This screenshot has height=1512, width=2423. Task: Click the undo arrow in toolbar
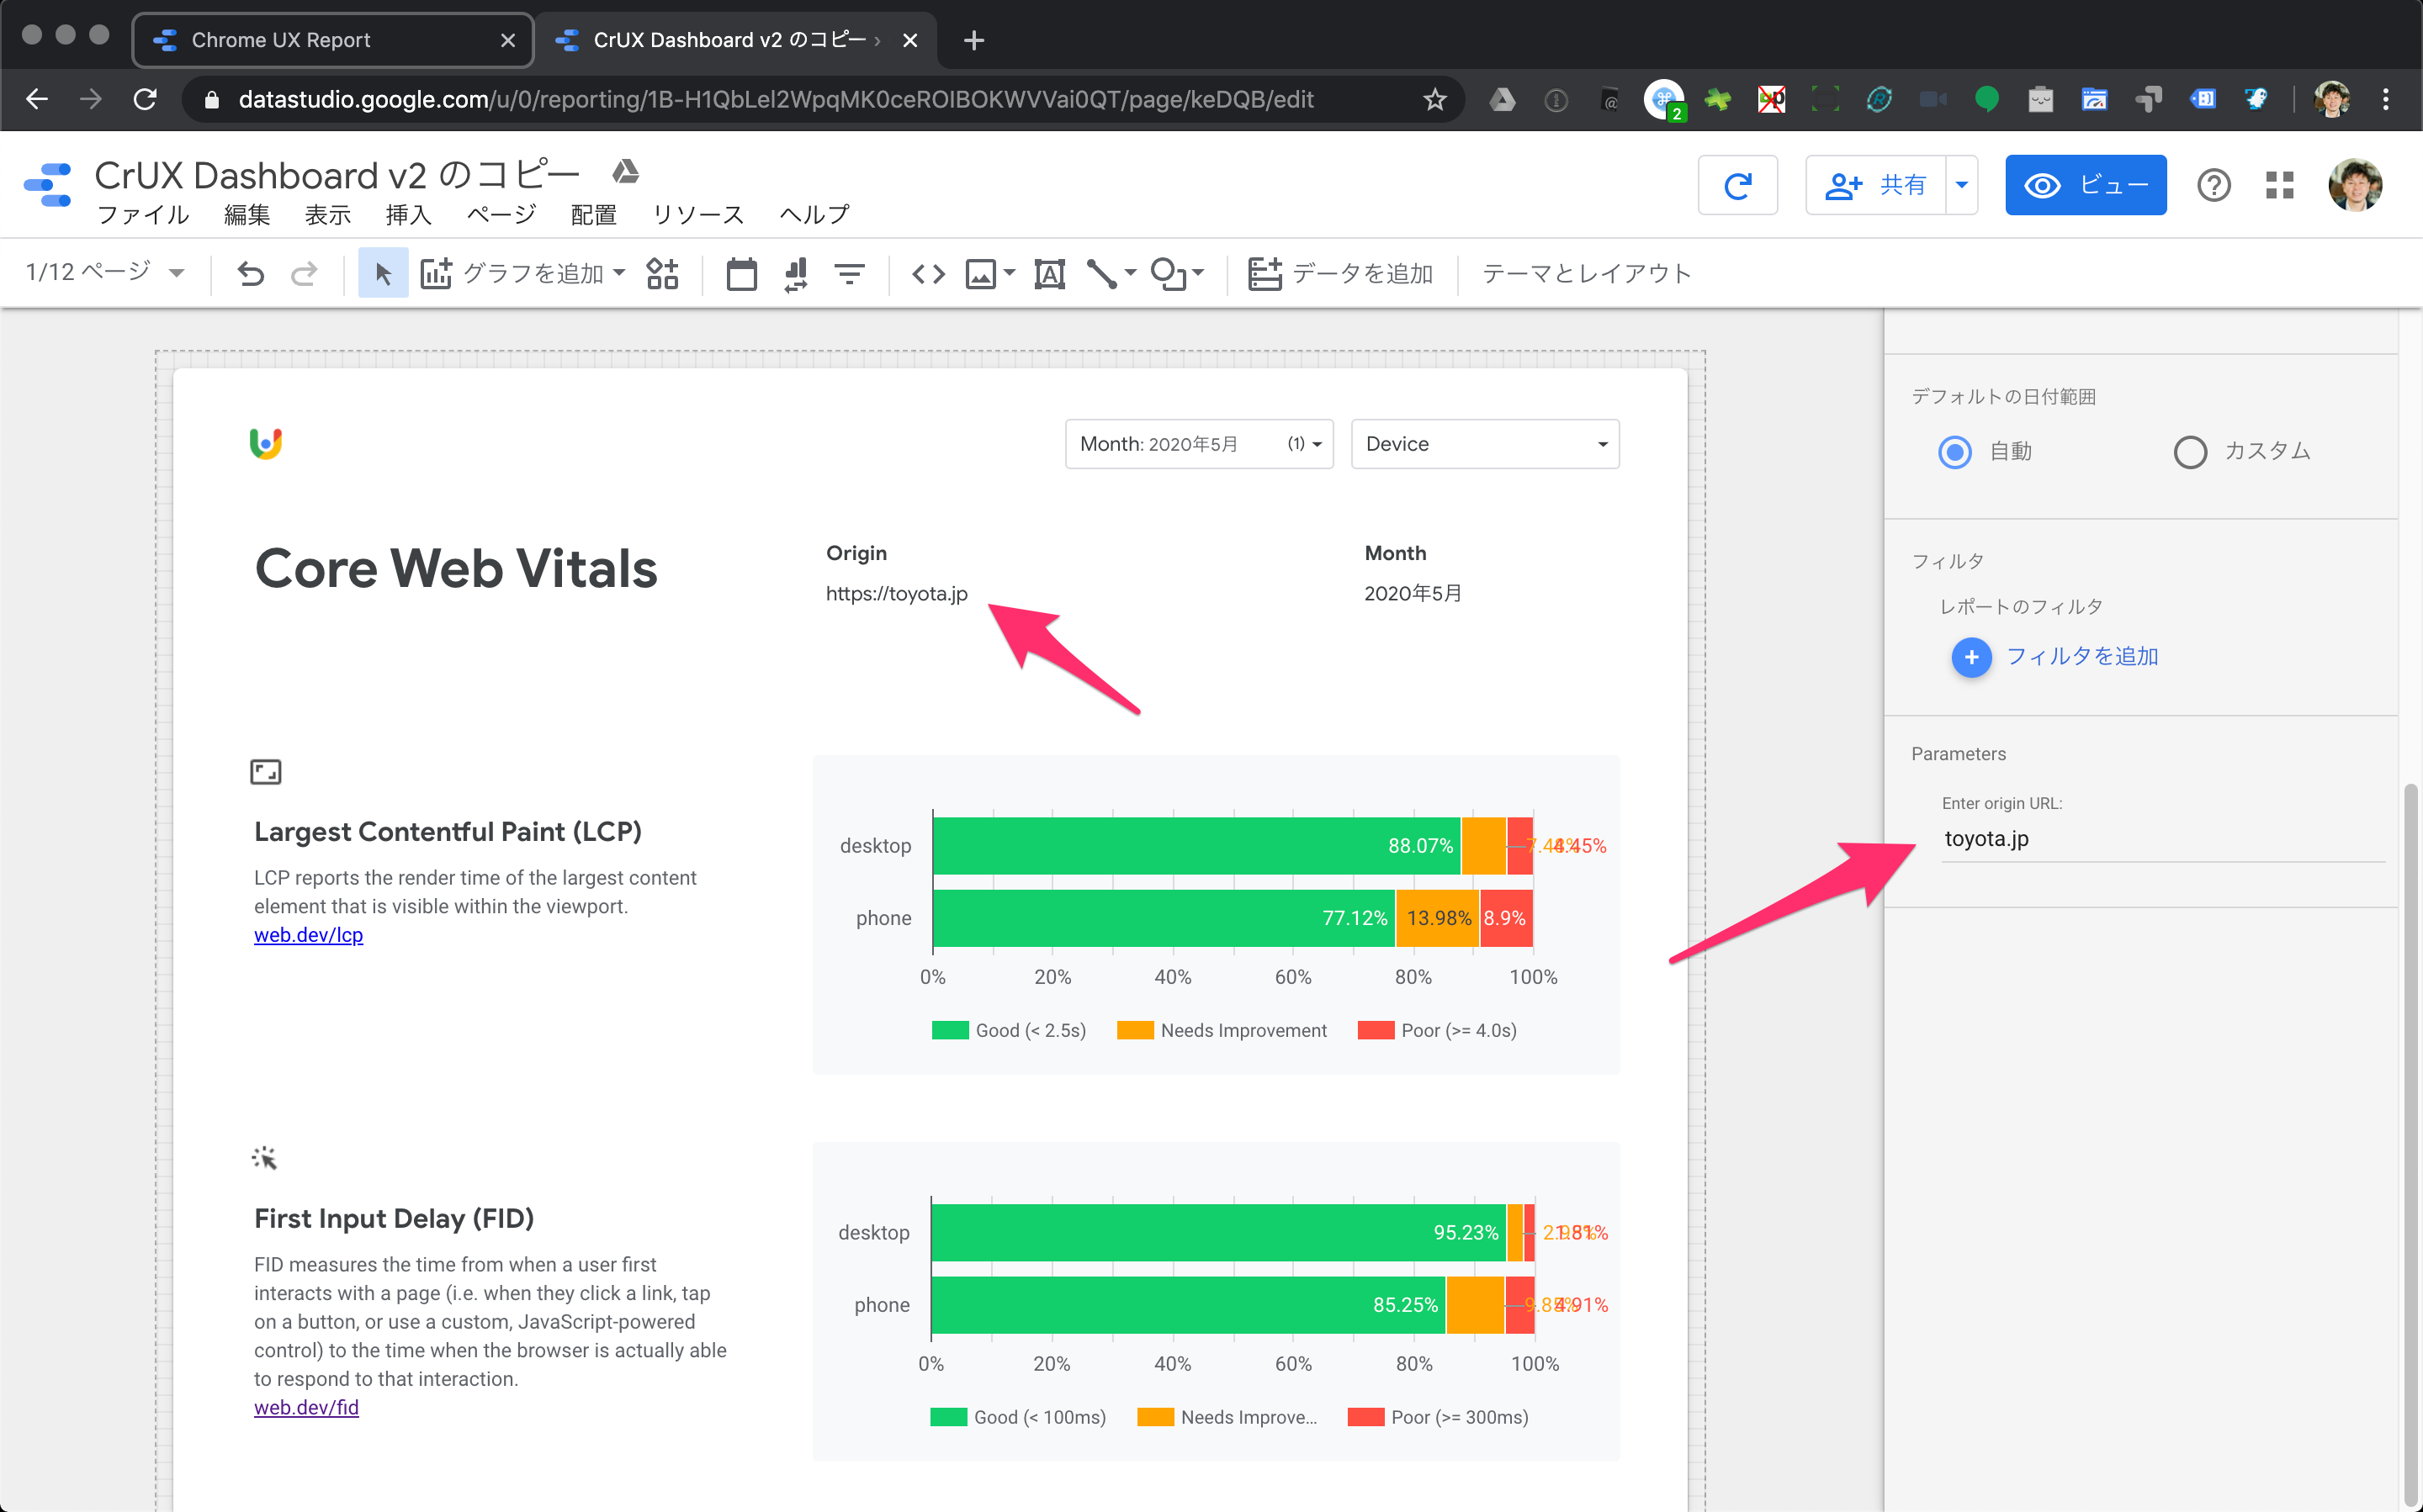point(250,273)
